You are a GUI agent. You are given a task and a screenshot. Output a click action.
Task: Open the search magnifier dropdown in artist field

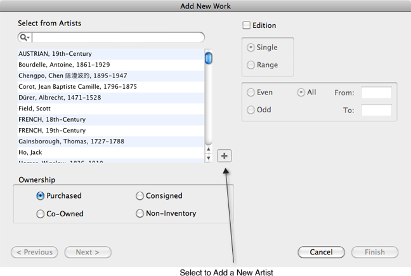[25, 38]
